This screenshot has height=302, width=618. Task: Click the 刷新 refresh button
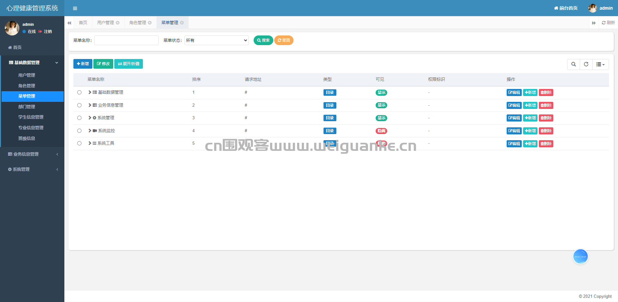point(608,23)
